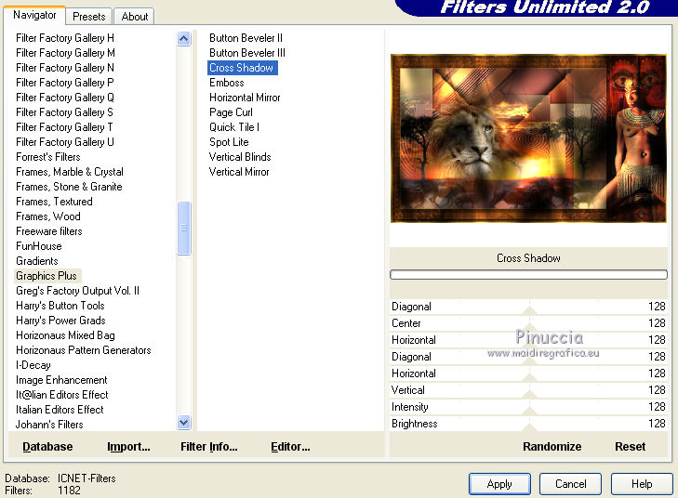Reset the filter parameters

click(630, 446)
